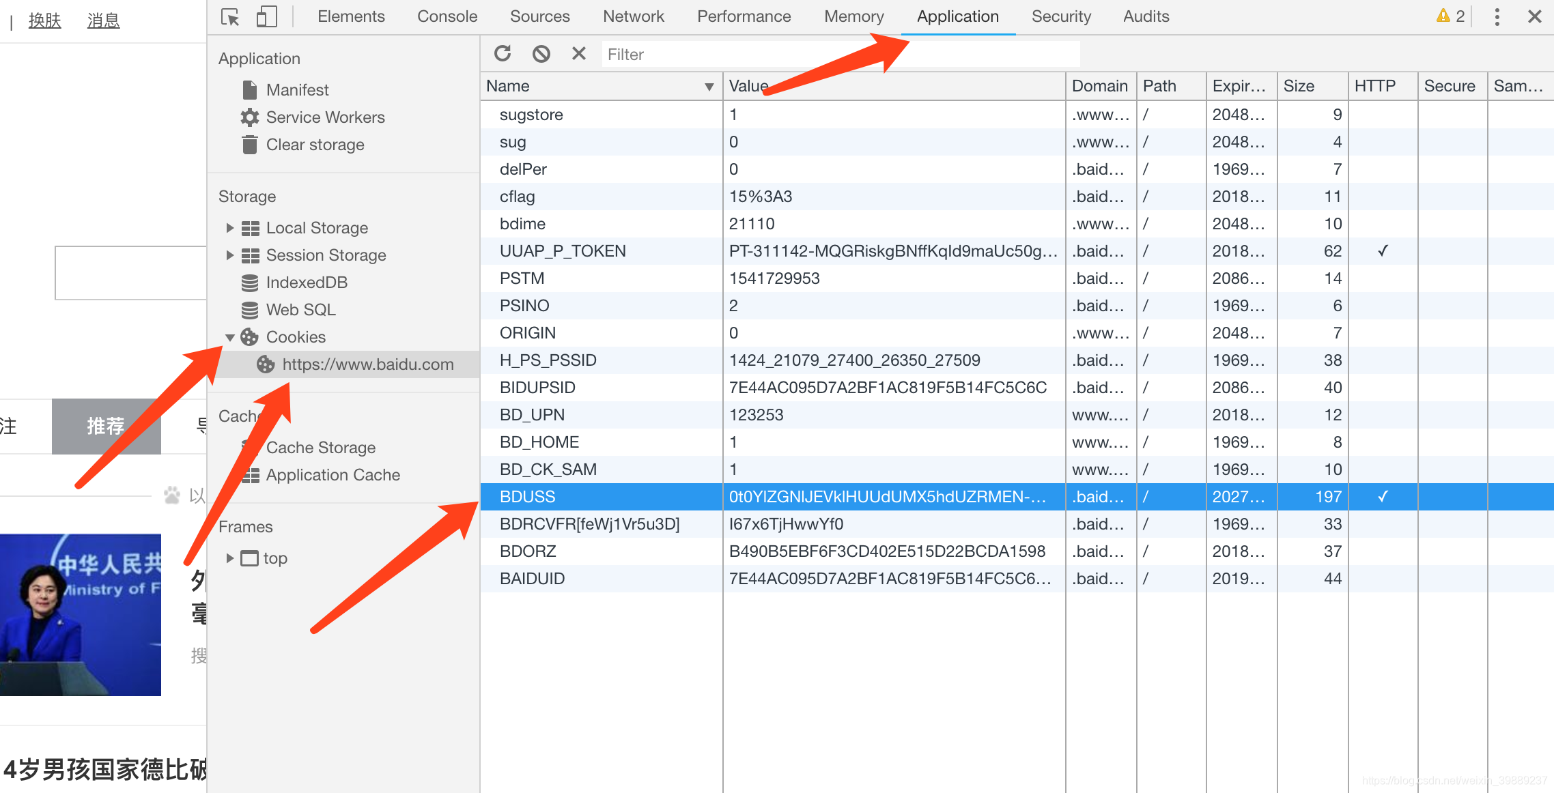This screenshot has width=1554, height=793.
Task: Select Clear storage trash item
Action: click(315, 145)
